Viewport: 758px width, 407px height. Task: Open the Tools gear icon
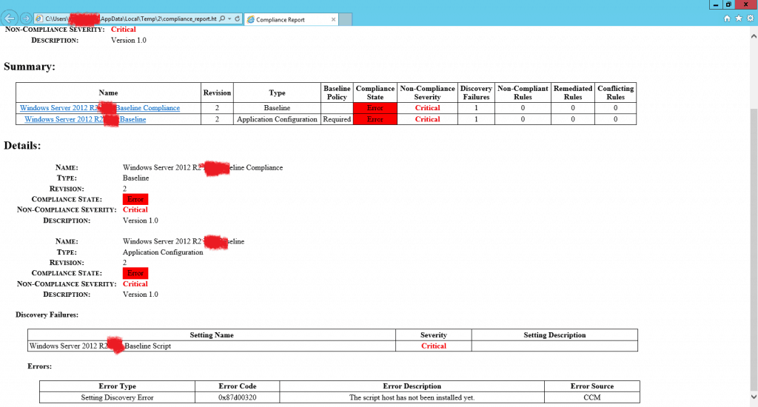pyautogui.click(x=751, y=18)
